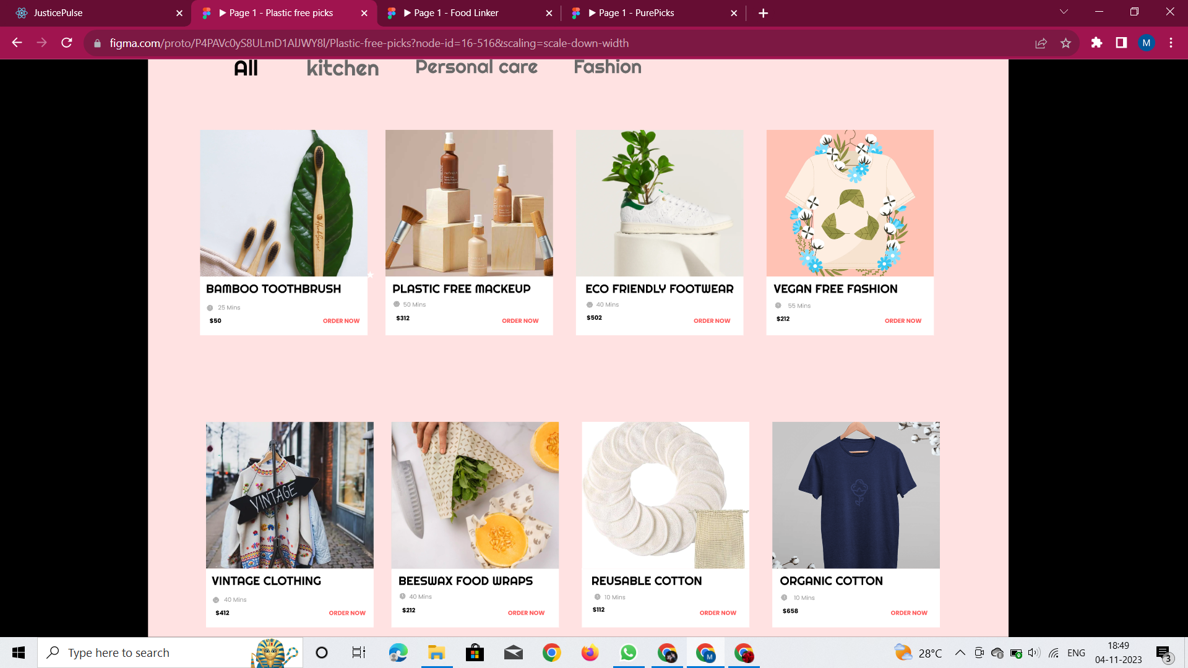Open WhatsApp from the taskbar
This screenshot has width=1188, height=668.
tap(628, 653)
